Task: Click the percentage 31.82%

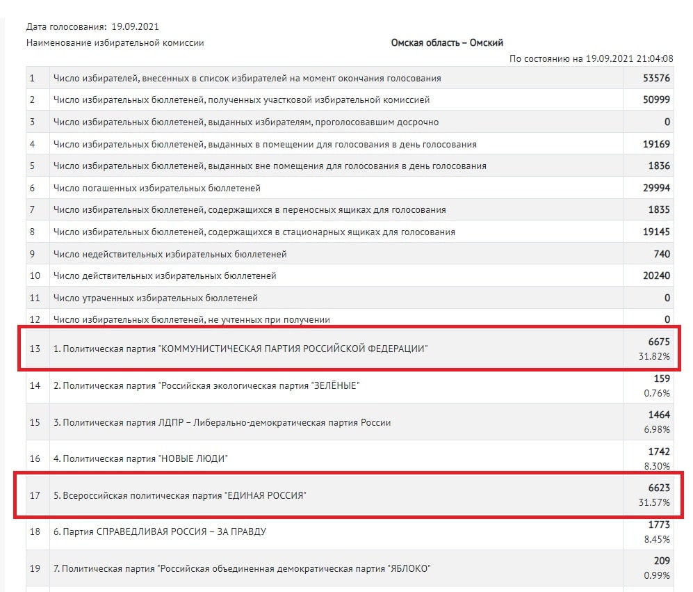Action: tap(654, 356)
